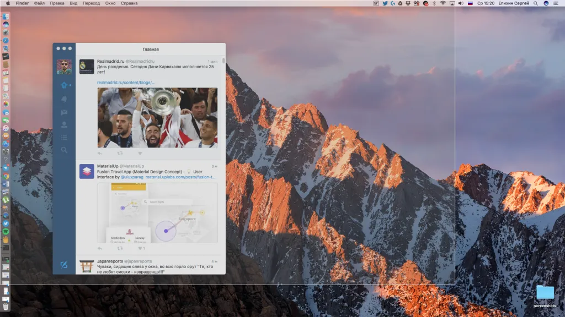Retweet the MaterialUp tweet
This screenshot has height=317, width=565.
tap(120, 248)
